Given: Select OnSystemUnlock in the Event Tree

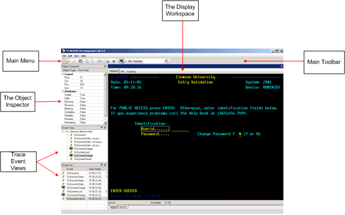Looking at the screenshot, I should 82,159.
